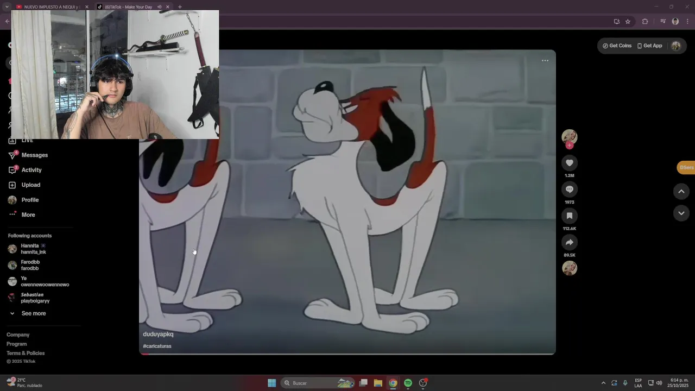Open new browser tab with plus
The height and width of the screenshot is (391, 695).
click(x=180, y=7)
